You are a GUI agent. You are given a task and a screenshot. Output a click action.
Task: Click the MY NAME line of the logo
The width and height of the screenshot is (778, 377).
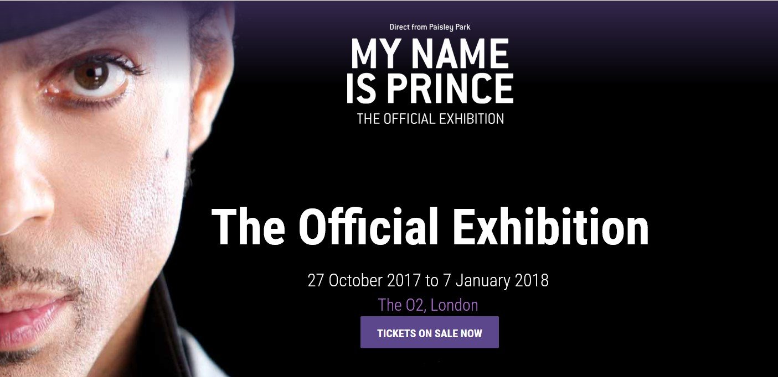pos(430,55)
